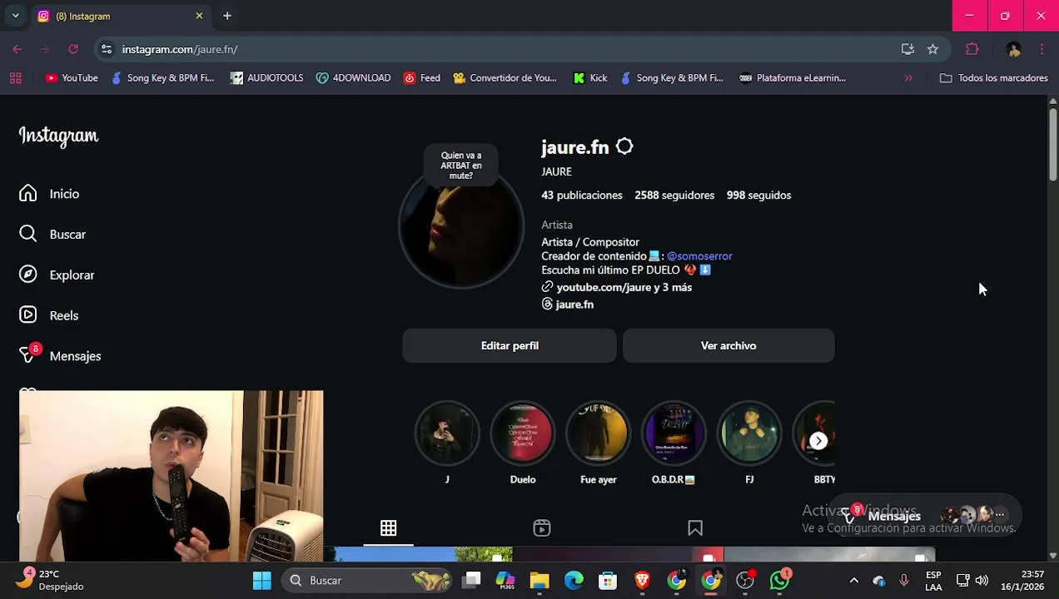Click the browser address bar
The image size is (1059, 599).
(500, 49)
